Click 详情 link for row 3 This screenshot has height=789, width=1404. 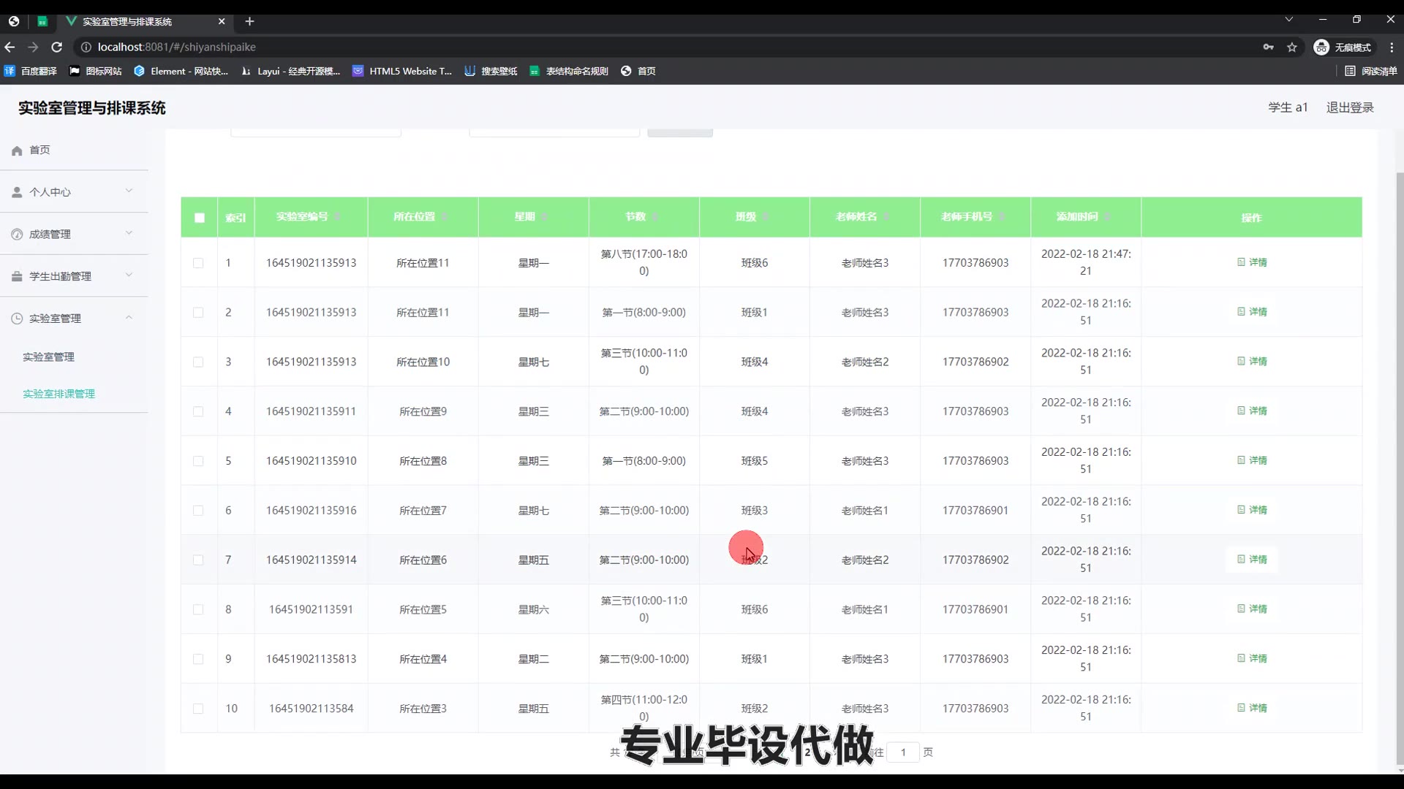click(x=1252, y=362)
